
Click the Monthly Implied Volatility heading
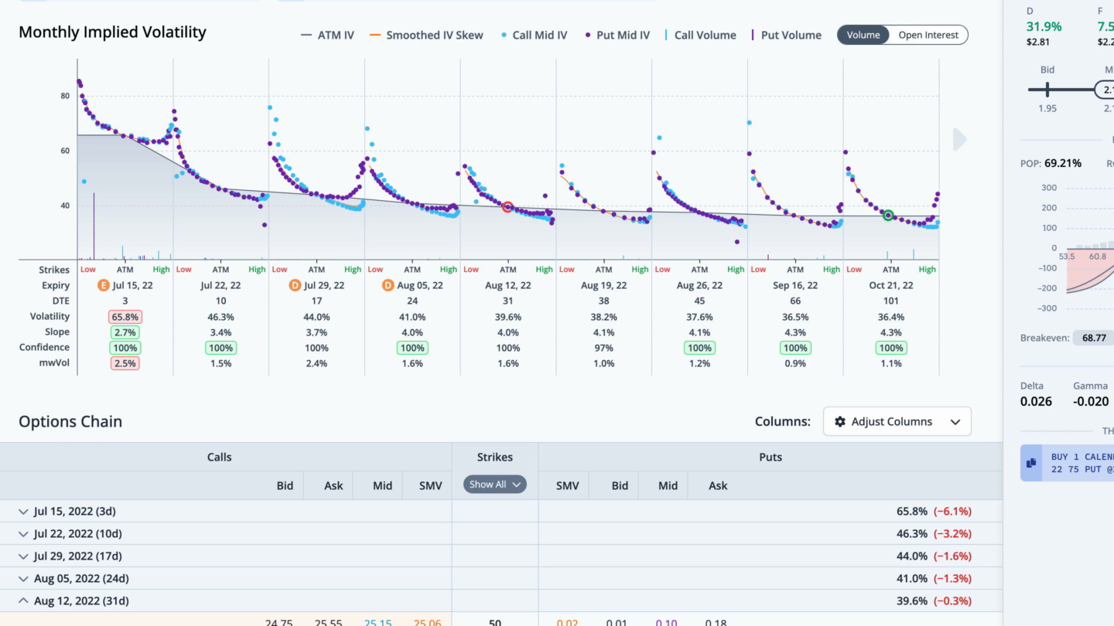tap(112, 32)
